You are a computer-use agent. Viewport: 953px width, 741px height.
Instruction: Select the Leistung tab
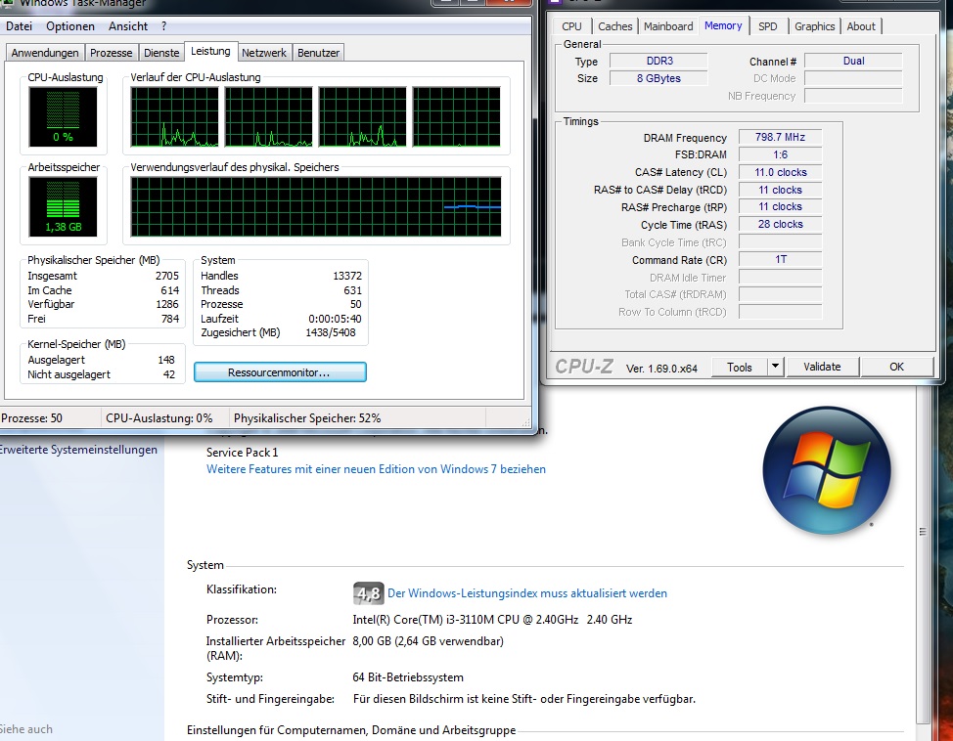coord(210,51)
